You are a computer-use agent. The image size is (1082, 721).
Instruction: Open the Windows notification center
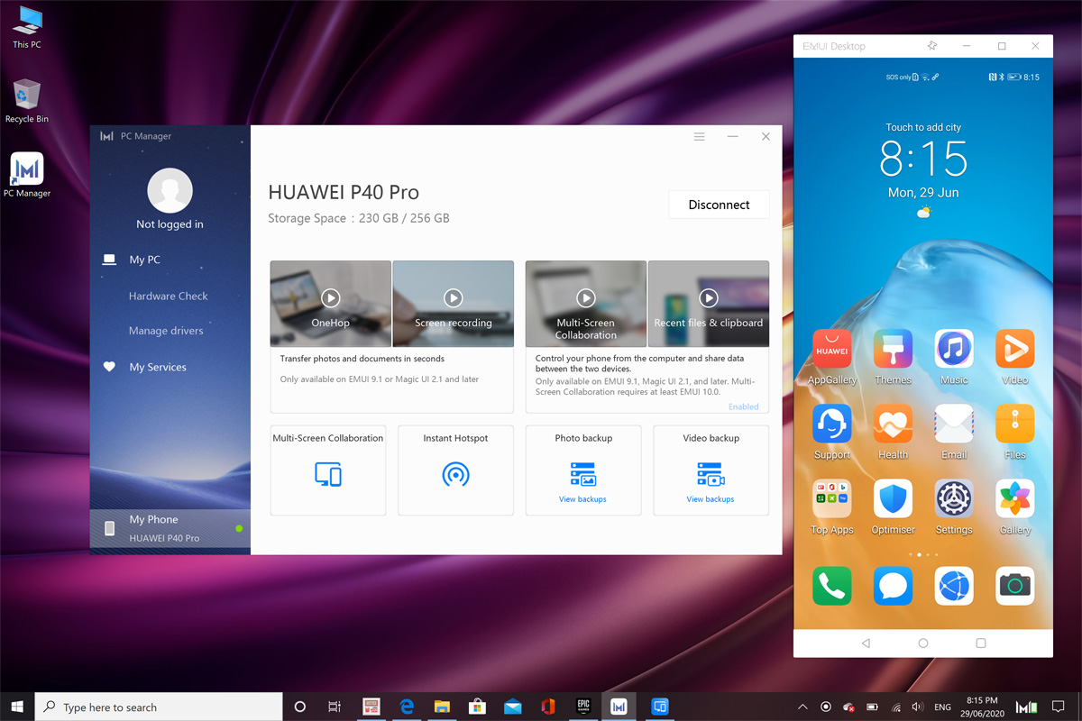[1059, 707]
